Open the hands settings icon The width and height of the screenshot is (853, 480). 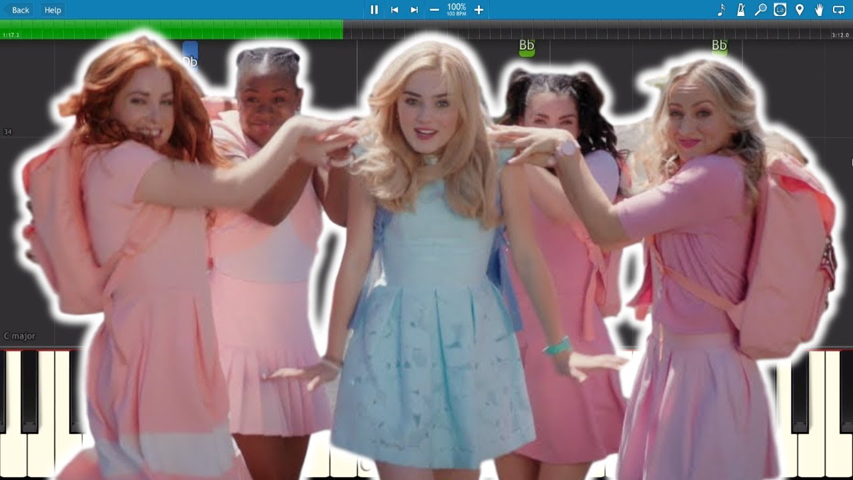coord(819,9)
